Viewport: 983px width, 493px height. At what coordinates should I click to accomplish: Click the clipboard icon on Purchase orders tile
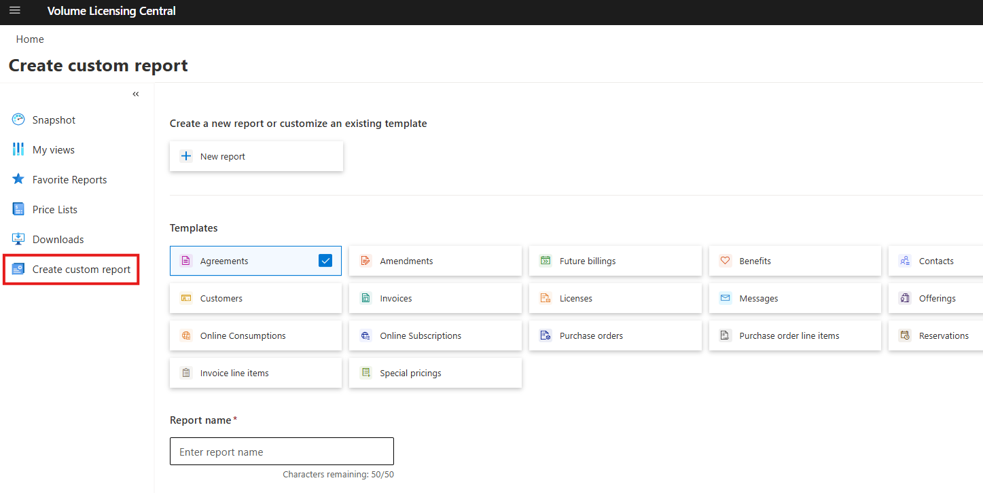[x=546, y=335]
